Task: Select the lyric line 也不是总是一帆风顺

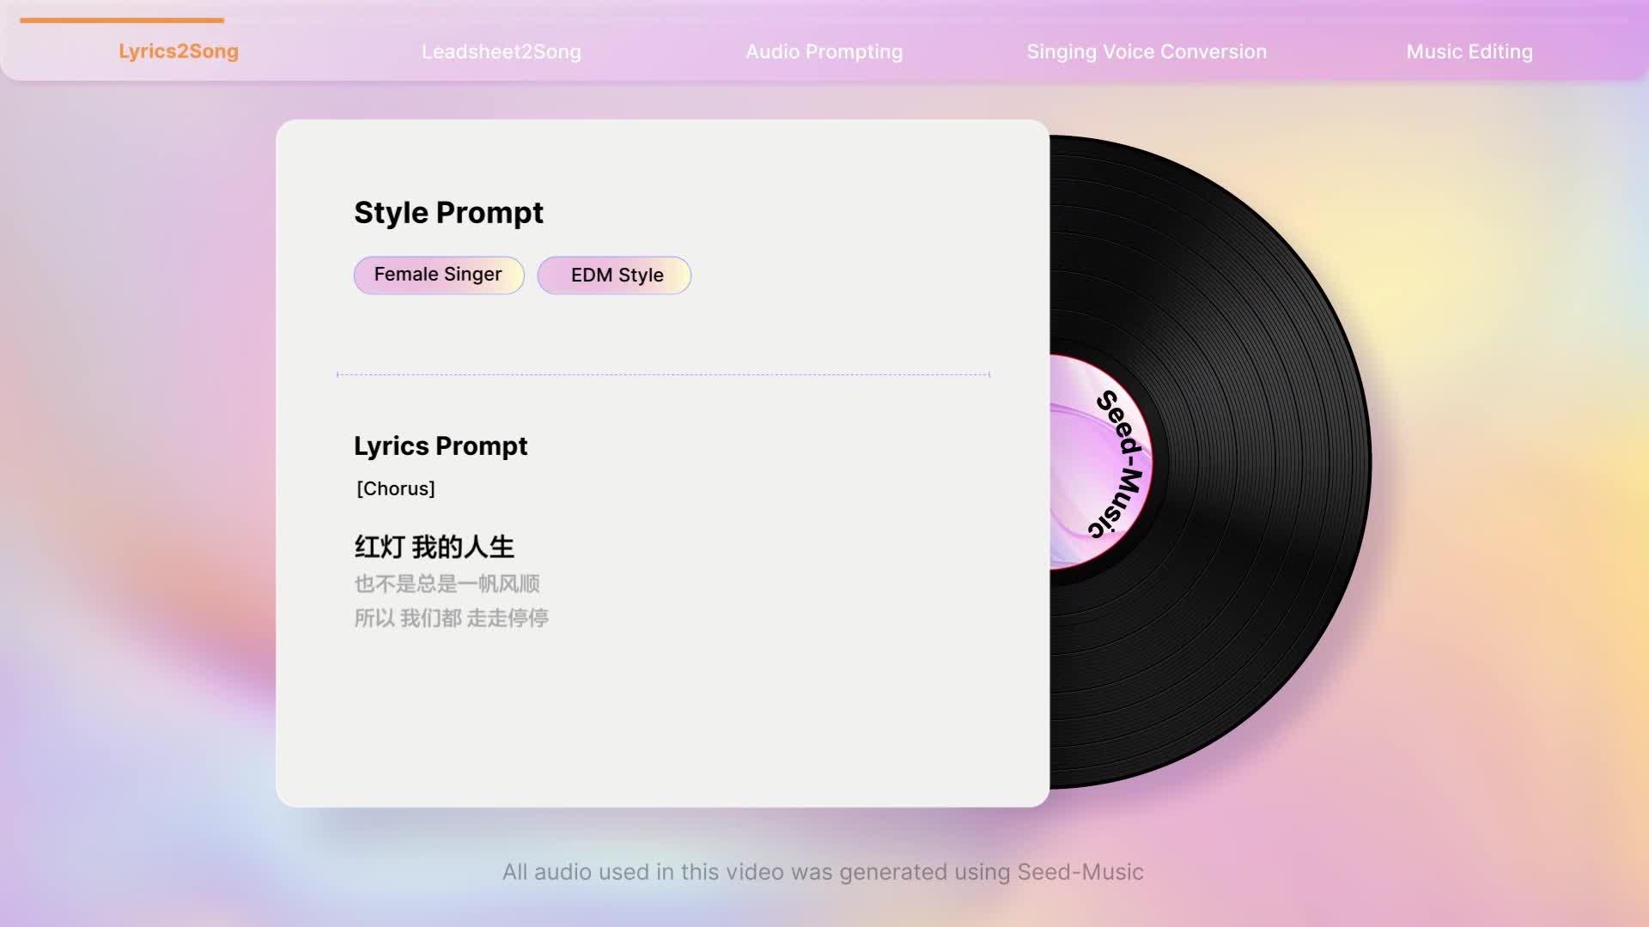Action: point(450,583)
